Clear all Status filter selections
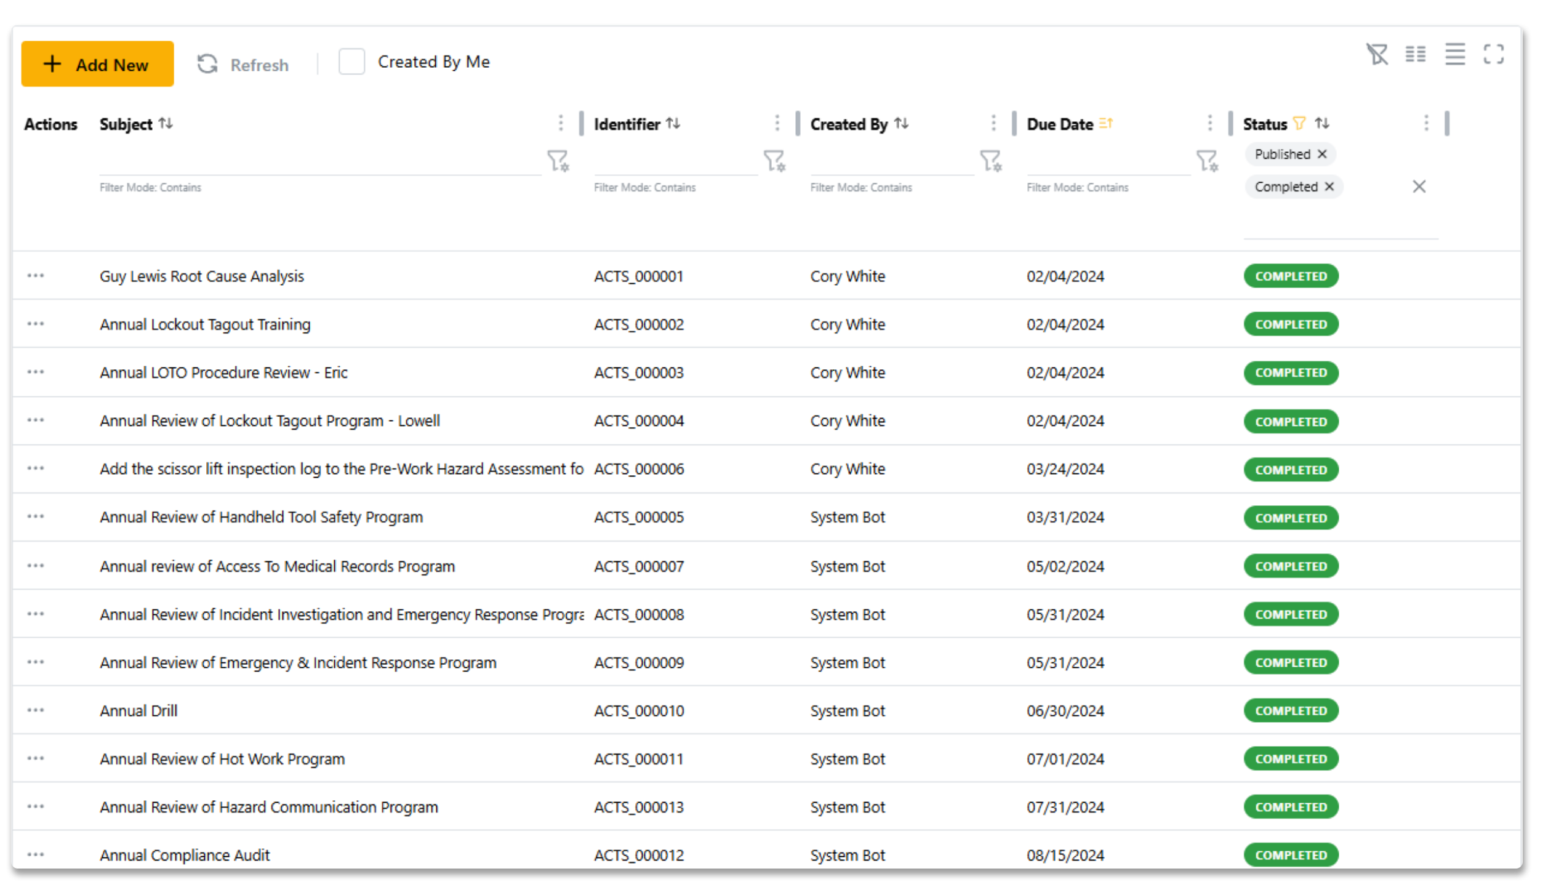Viewport: 1551px width, 887px height. (1419, 187)
